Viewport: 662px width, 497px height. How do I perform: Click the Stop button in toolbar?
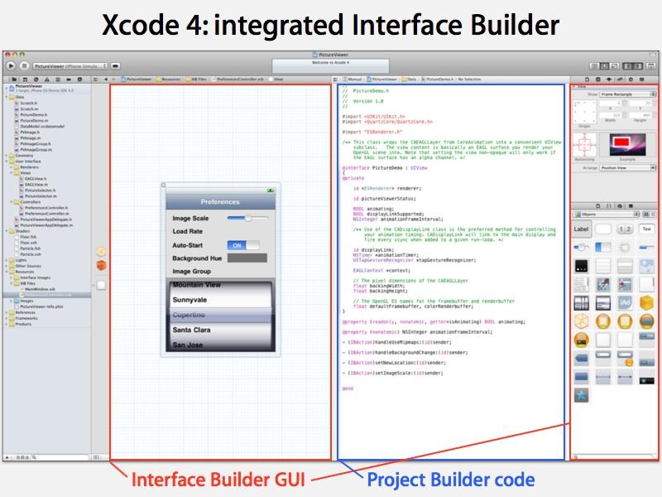coord(25,66)
